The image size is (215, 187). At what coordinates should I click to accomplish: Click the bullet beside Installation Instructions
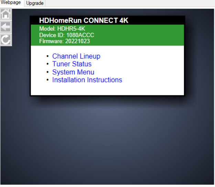[x=47, y=80]
